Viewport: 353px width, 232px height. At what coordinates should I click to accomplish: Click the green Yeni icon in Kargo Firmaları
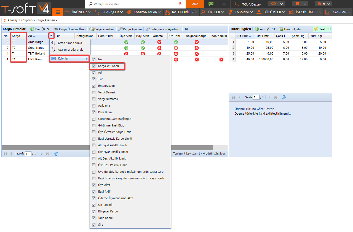[32, 29]
